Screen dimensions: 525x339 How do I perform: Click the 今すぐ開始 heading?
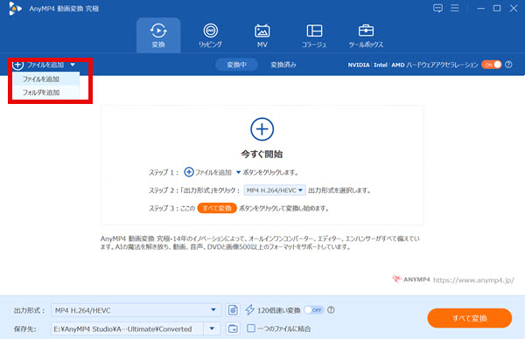coord(262,154)
